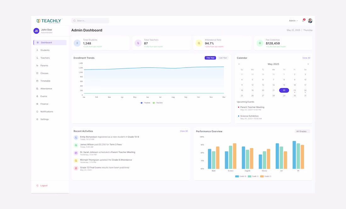Click the Teachly logo
The width and height of the screenshot is (346, 209).
click(49, 21)
